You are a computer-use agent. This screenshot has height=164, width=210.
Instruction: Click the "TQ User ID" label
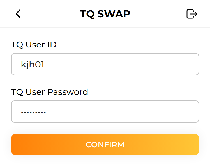tap(34, 44)
